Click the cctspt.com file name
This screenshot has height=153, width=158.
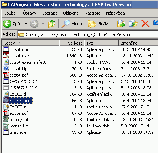tap(19, 49)
